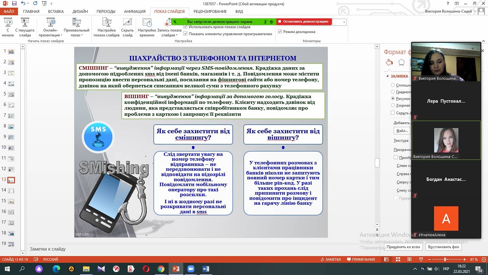Adjust the zoom slider in status bar
This screenshot has height=275, width=488.
(445, 259)
